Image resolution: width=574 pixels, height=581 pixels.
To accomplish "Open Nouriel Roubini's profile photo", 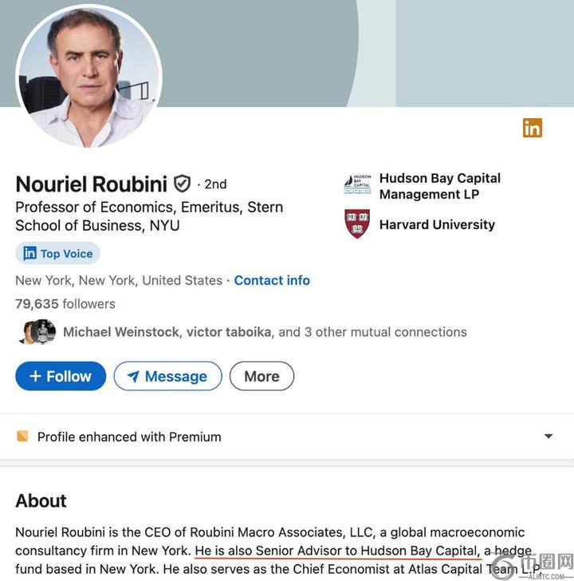I will pyautogui.click(x=88, y=77).
